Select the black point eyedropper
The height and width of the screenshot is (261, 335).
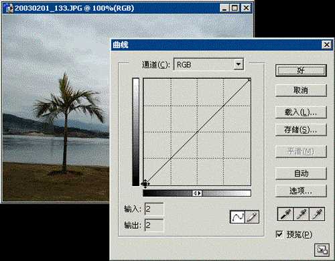[285, 214]
